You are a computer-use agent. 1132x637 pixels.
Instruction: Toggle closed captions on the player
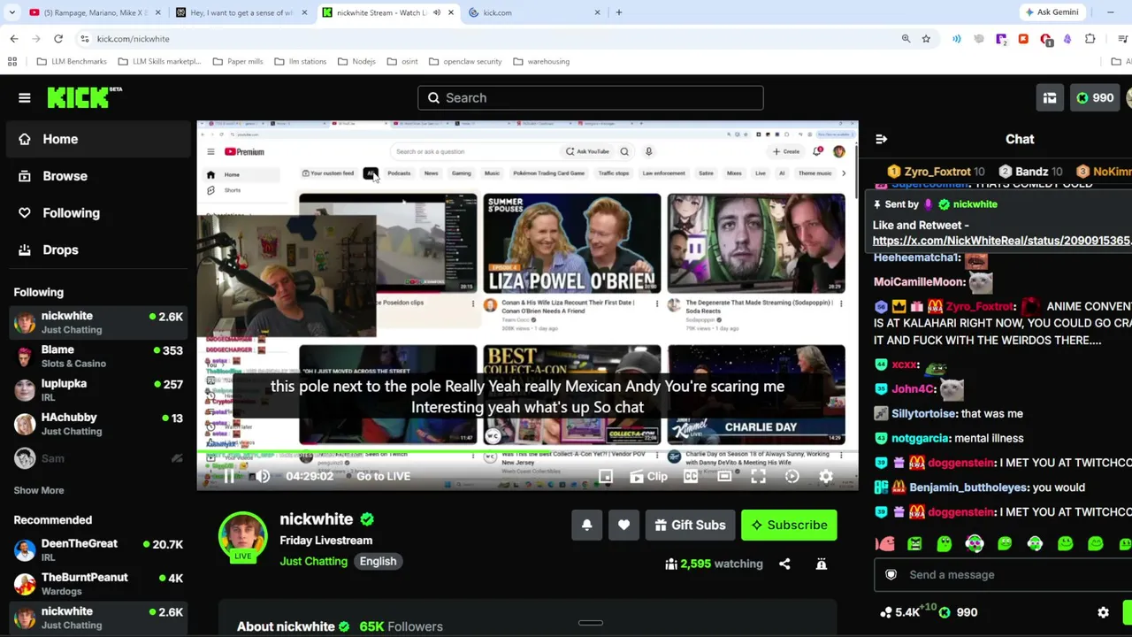pyautogui.click(x=691, y=476)
